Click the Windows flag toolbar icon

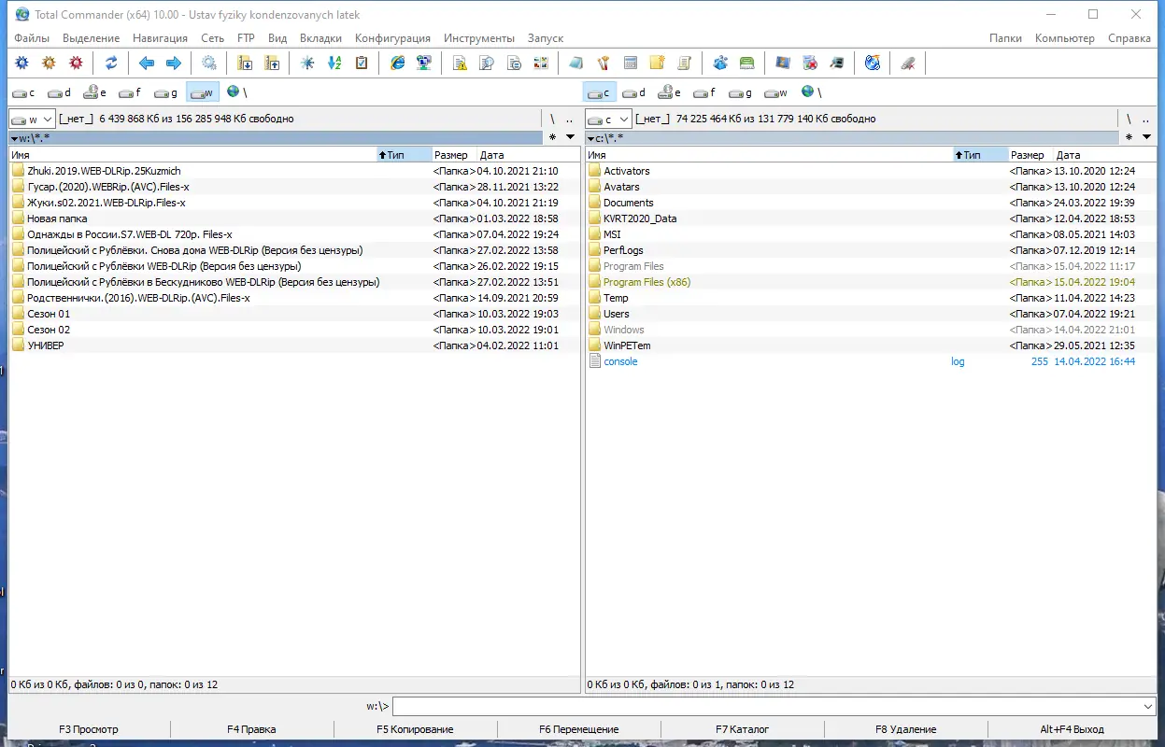(x=783, y=63)
